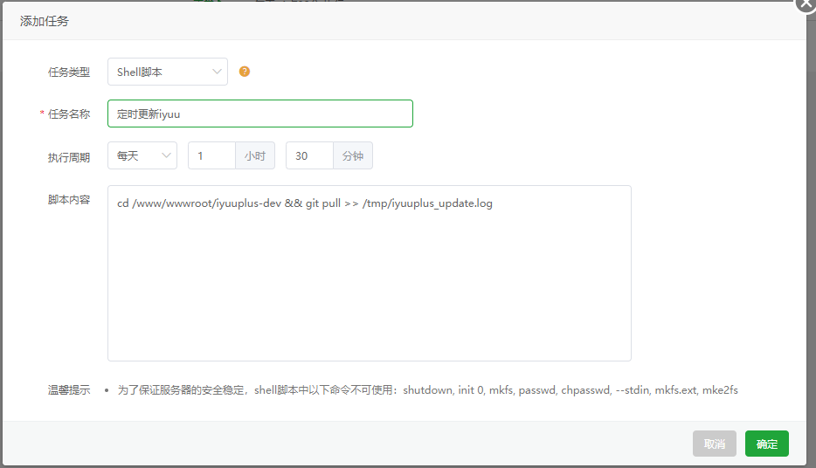Click the 添加任务 dialog title
The image size is (816, 468).
click(x=45, y=21)
